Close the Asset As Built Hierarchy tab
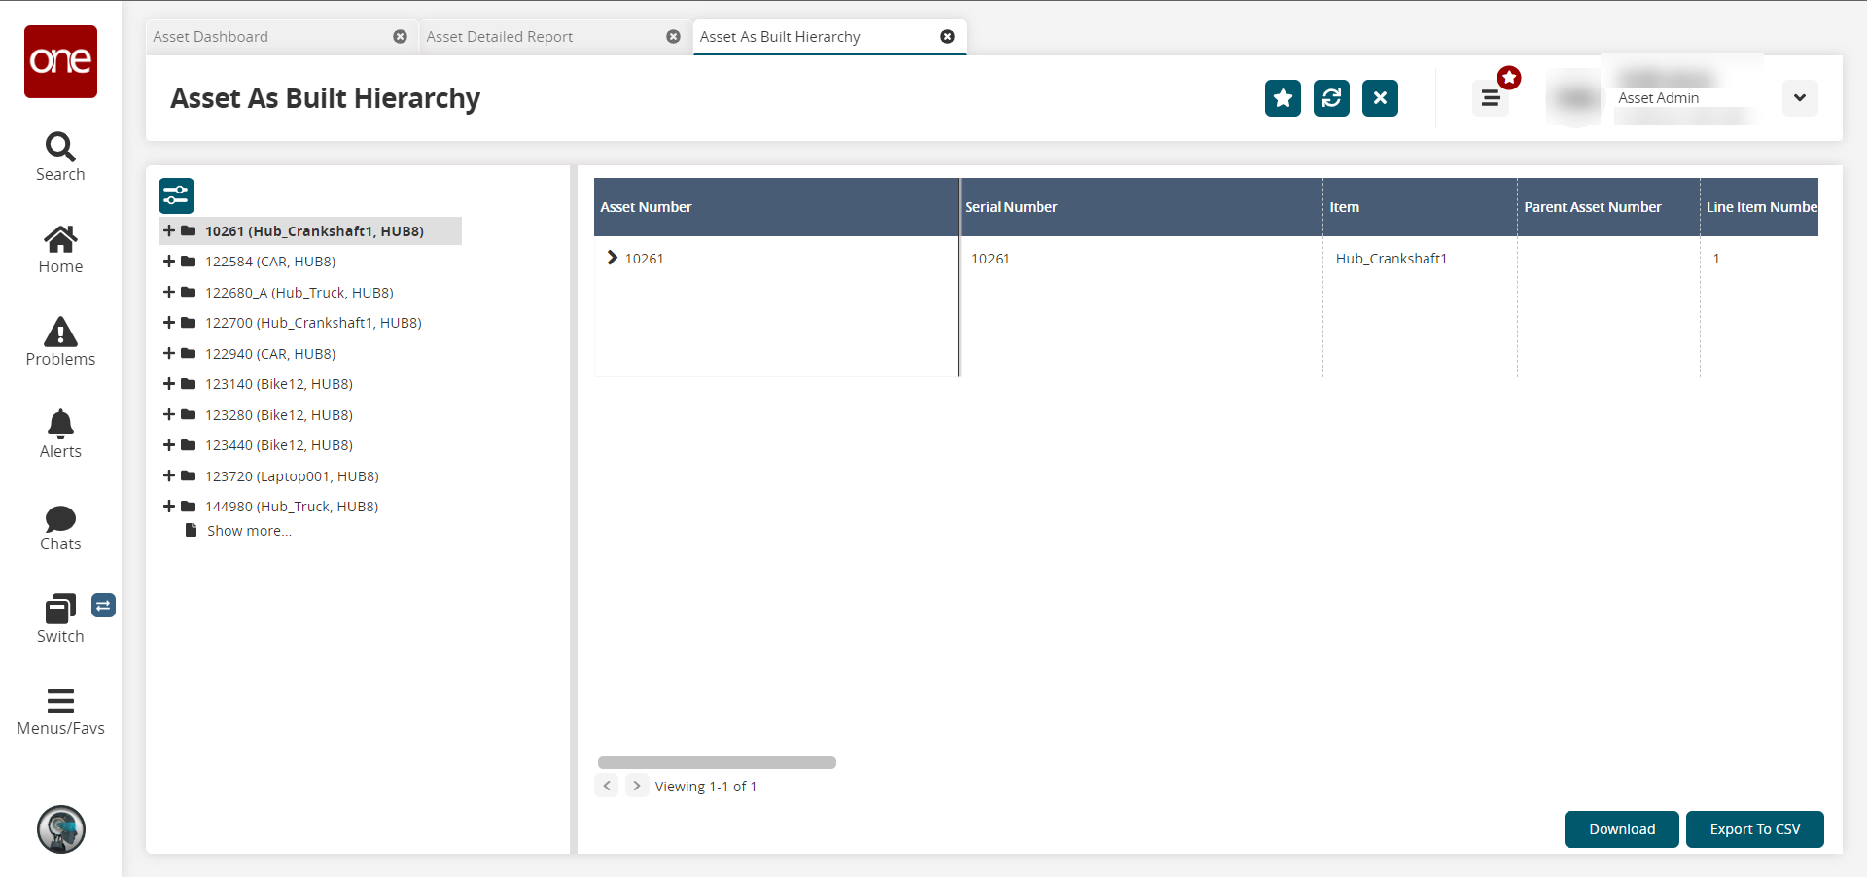1867x877 pixels. [947, 37]
